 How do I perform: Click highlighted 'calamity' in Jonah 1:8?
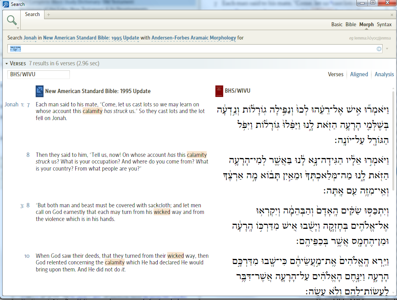[197, 154]
